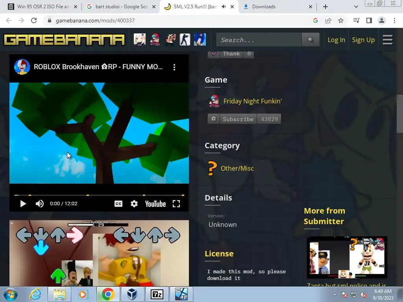
Task: Open the Other/Misc category link
Action: point(237,168)
